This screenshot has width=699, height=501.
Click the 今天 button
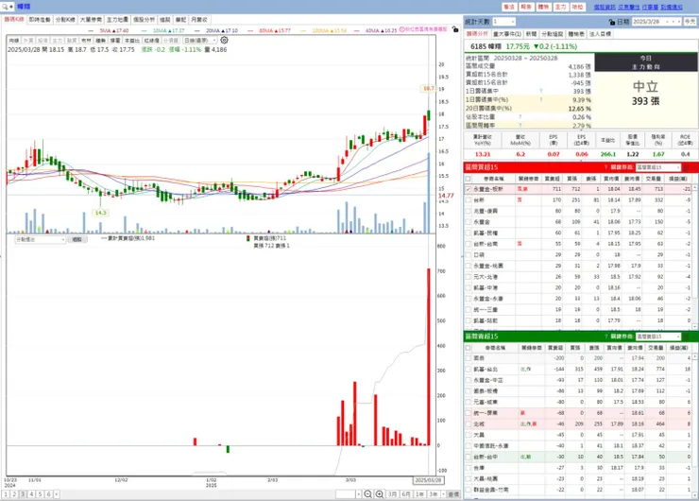[x=690, y=22]
